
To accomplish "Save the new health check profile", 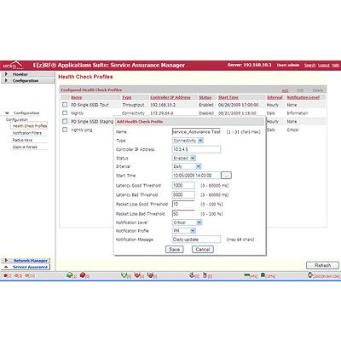I will 175,249.
